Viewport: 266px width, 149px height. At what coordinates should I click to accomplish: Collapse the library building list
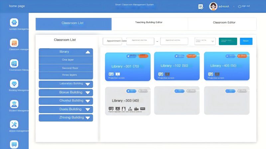tap(88, 52)
